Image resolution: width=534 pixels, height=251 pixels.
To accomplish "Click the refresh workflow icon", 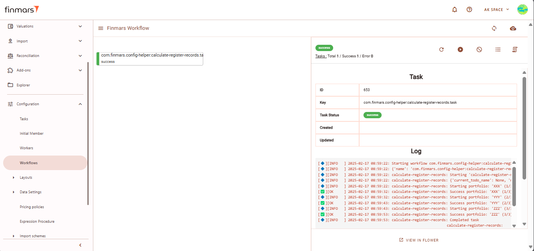I will (x=441, y=49).
